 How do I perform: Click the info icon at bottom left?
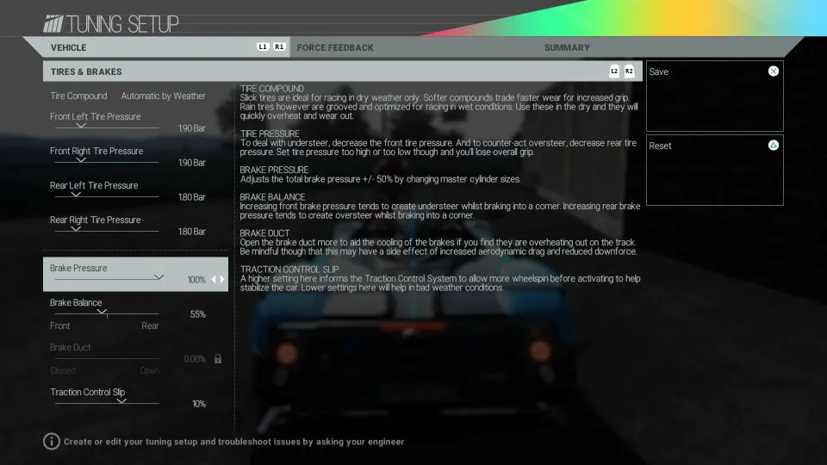point(52,442)
